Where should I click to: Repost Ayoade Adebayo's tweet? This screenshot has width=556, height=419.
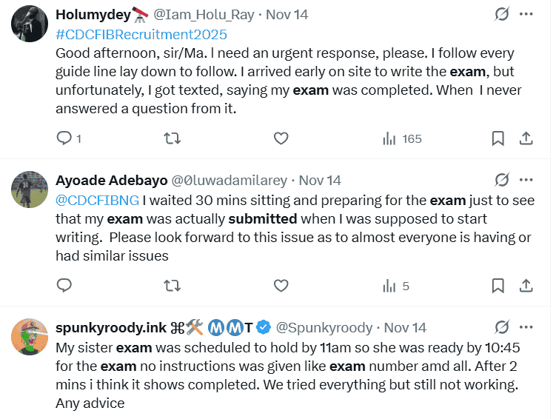click(x=172, y=286)
